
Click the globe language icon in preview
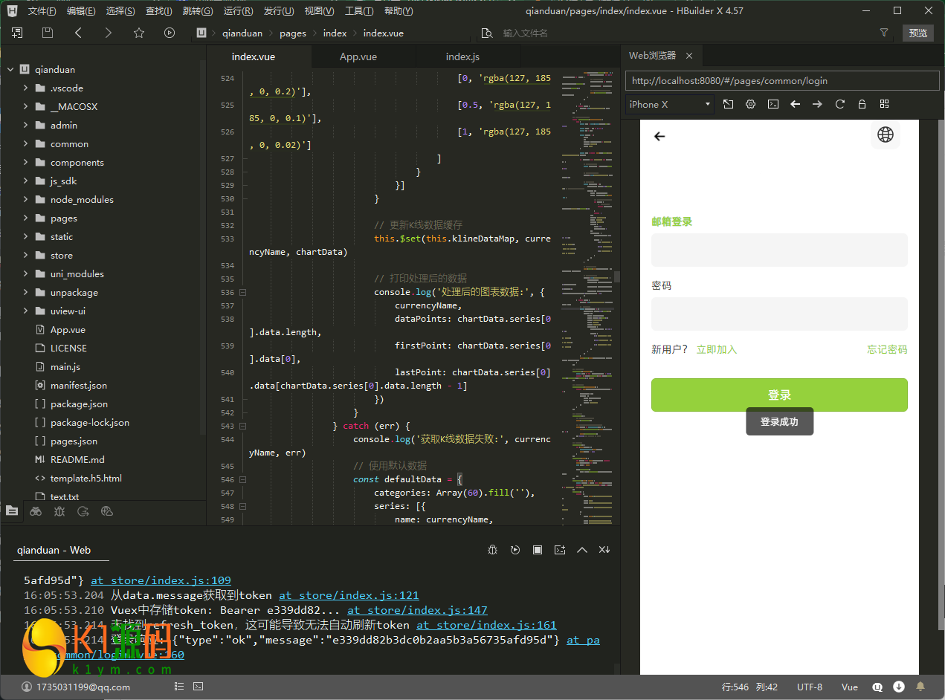tap(885, 135)
